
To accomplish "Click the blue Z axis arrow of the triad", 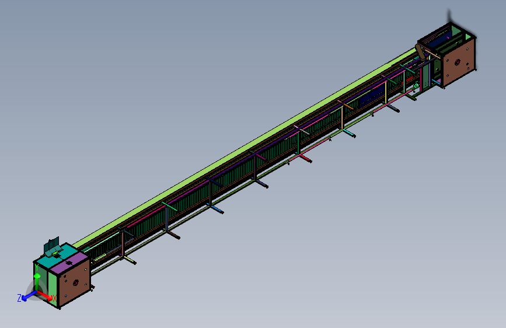I will pyautogui.click(x=29, y=296).
